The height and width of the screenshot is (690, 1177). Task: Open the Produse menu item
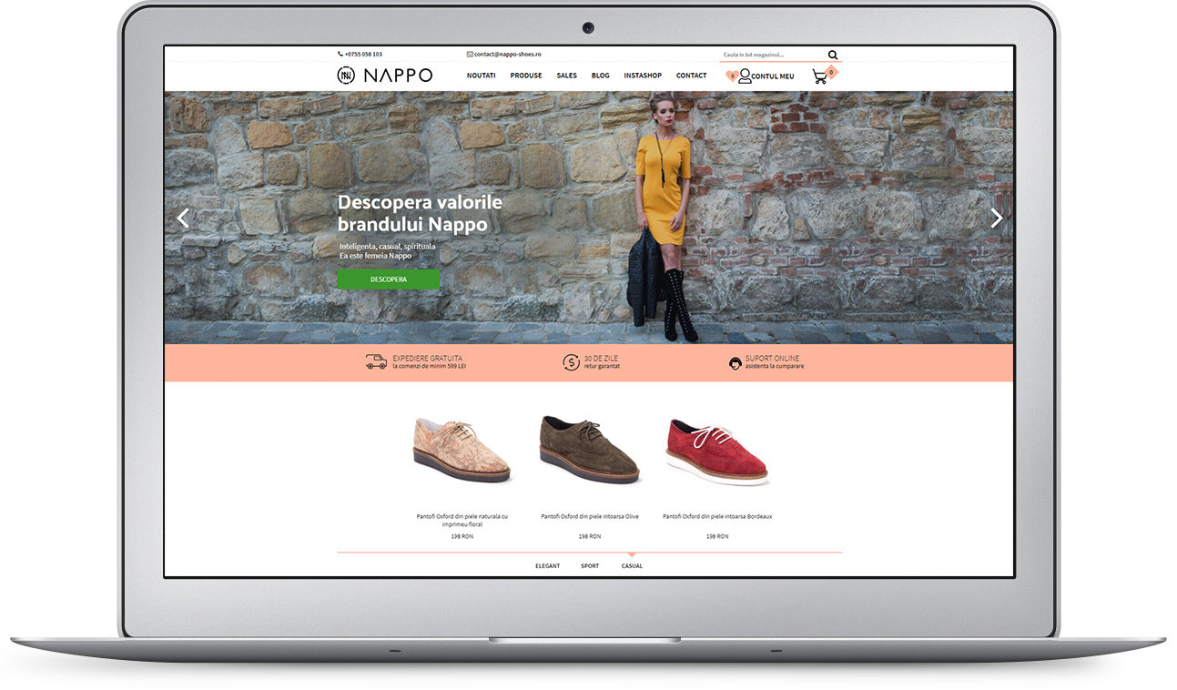(x=525, y=76)
